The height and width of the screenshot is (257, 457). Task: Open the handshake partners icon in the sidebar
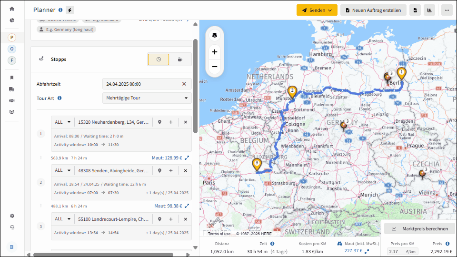(x=11, y=100)
